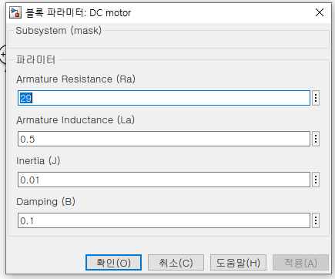335x279 pixels.
Task: Open help via the 도움말(H) button
Action: pyautogui.click(x=238, y=263)
